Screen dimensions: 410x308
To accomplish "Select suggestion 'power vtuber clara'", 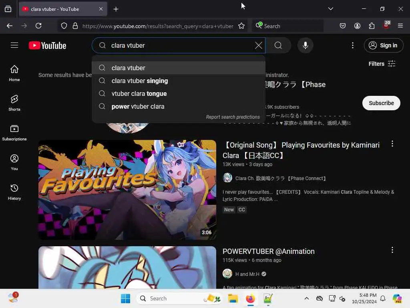I will (179, 106).
